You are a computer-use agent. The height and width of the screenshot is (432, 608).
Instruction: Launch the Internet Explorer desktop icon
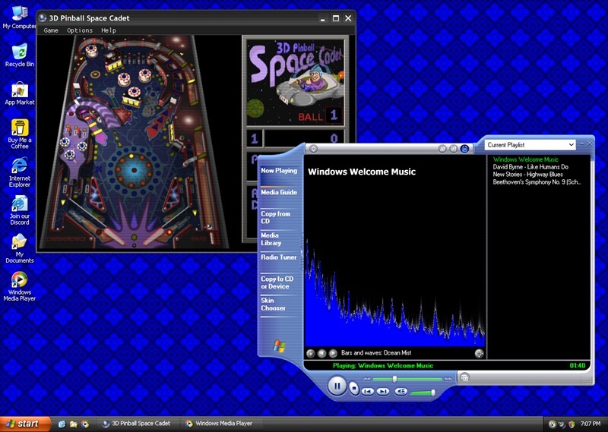20,172
